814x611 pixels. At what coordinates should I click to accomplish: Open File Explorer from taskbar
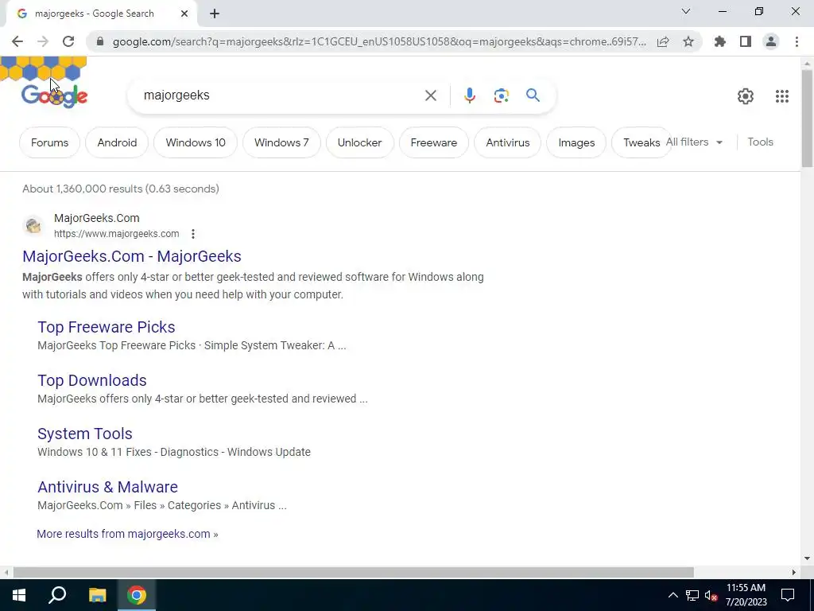pyautogui.click(x=97, y=595)
